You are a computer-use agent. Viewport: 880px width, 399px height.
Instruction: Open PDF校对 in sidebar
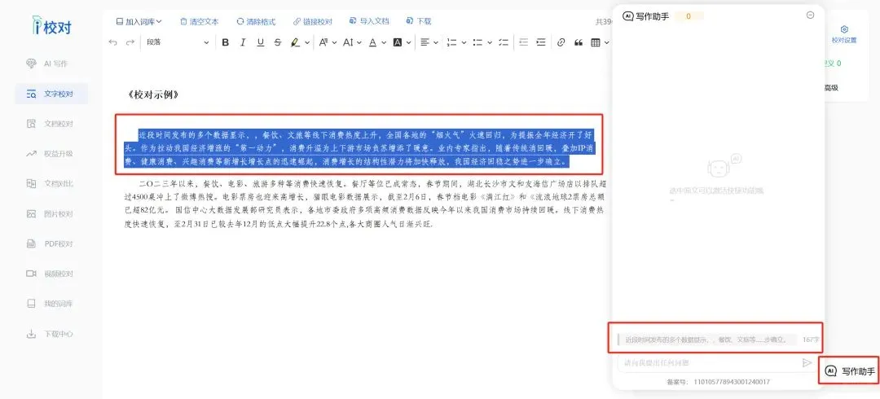51,244
